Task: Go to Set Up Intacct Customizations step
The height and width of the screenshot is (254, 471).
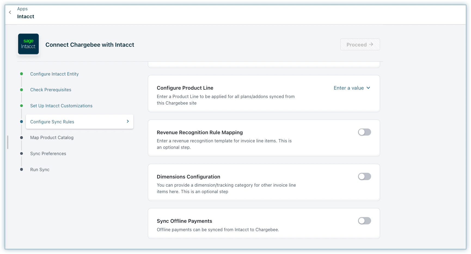Action: click(61, 106)
